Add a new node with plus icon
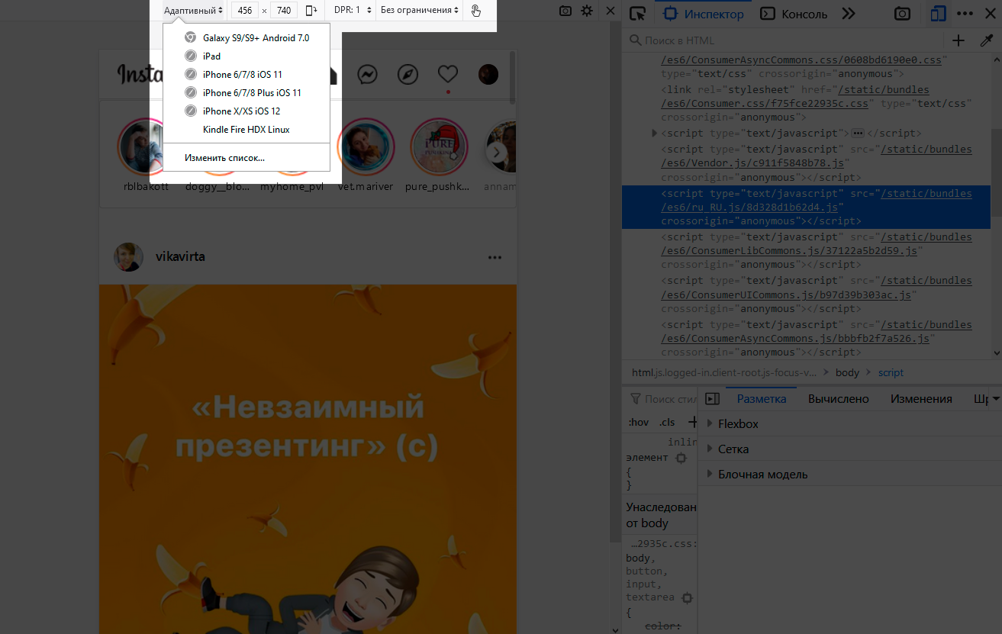This screenshot has height=634, width=1002. 959,40
